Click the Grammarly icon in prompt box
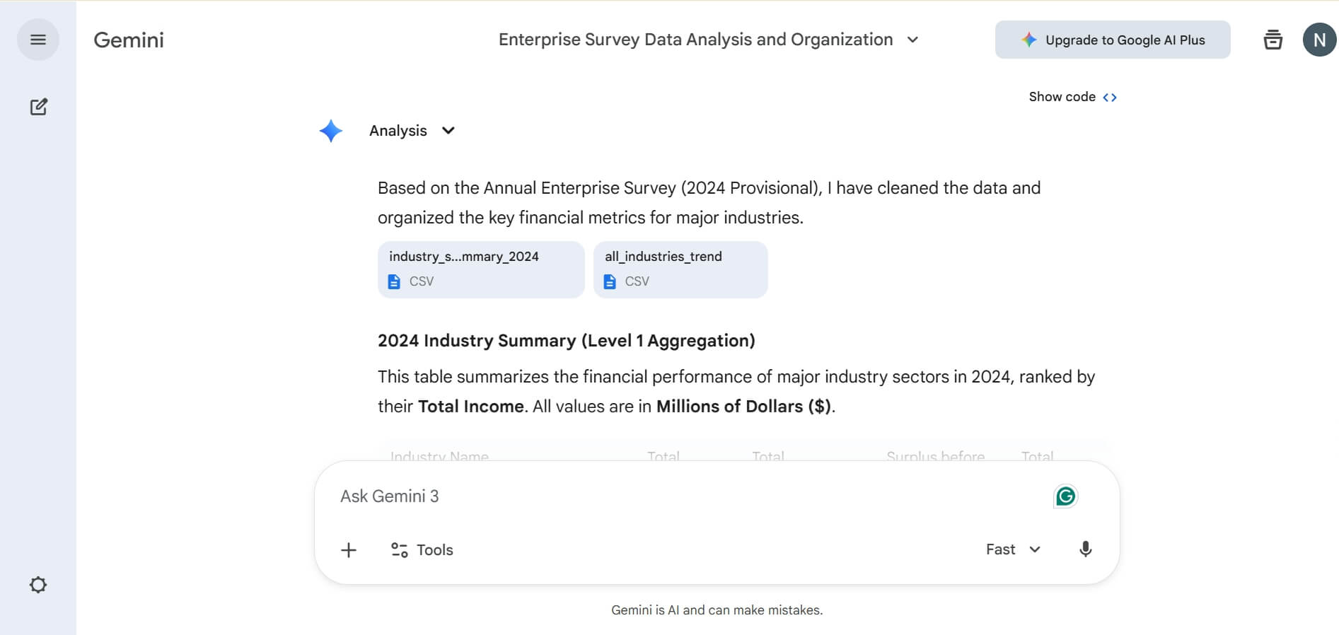 [1065, 496]
